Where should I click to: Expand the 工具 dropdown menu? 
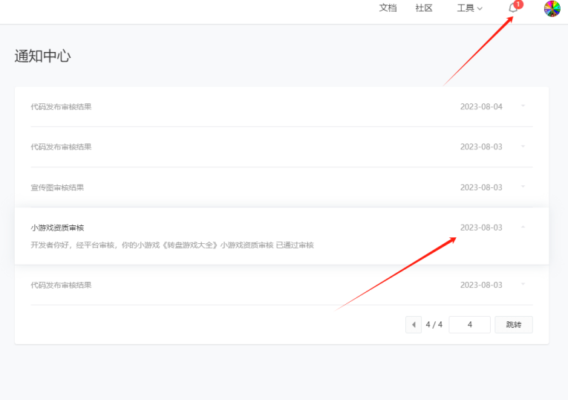(469, 8)
